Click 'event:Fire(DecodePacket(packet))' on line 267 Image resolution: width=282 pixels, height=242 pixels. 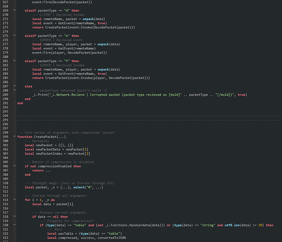[62, 2]
